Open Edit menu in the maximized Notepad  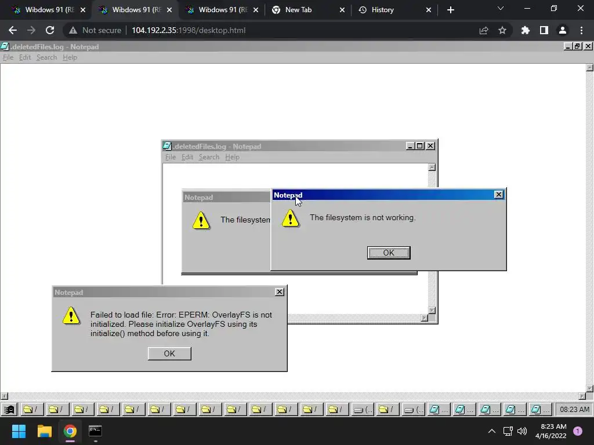pos(25,57)
